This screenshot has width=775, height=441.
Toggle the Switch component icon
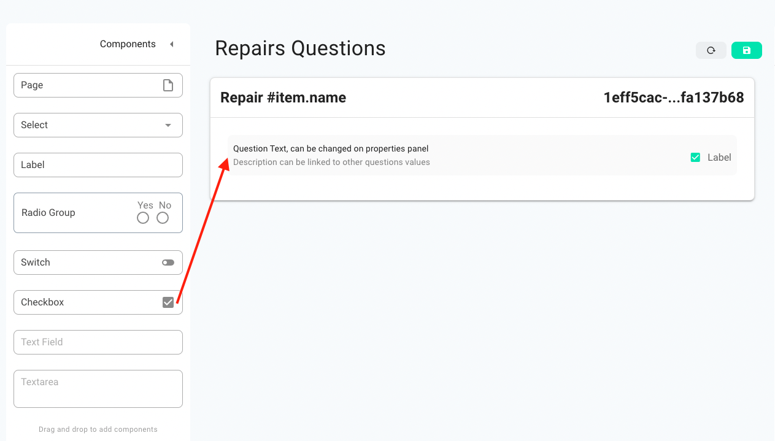[168, 263]
